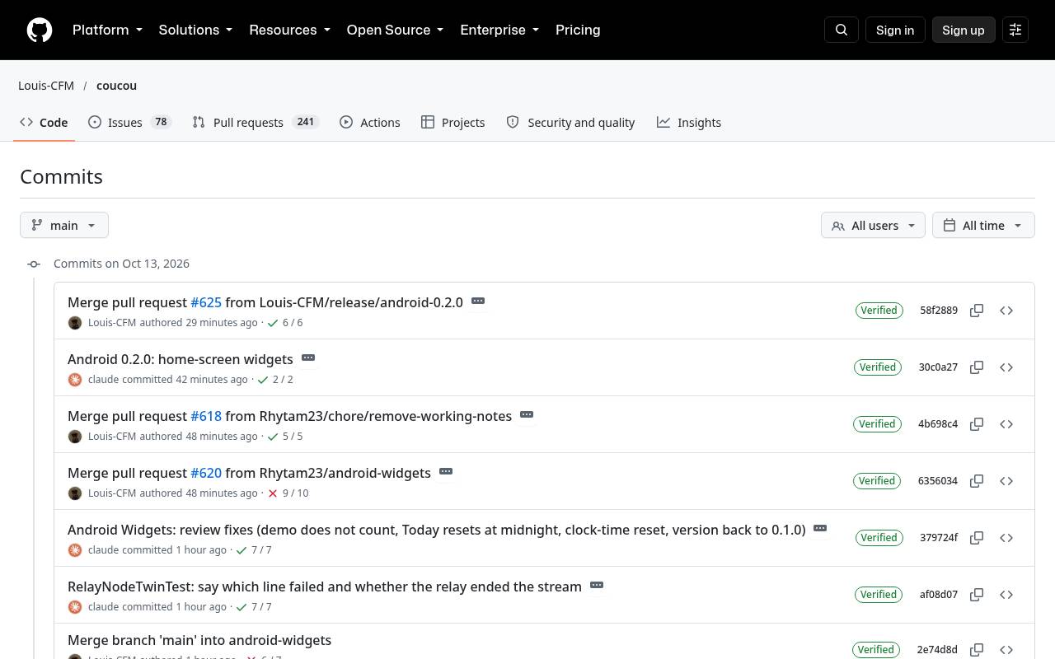Open the Pricing link
The width and height of the screenshot is (1055, 659).
[x=578, y=30]
